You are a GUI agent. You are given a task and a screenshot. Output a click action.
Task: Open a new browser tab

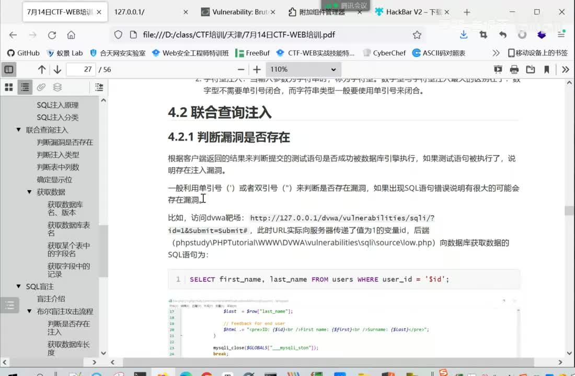467,12
